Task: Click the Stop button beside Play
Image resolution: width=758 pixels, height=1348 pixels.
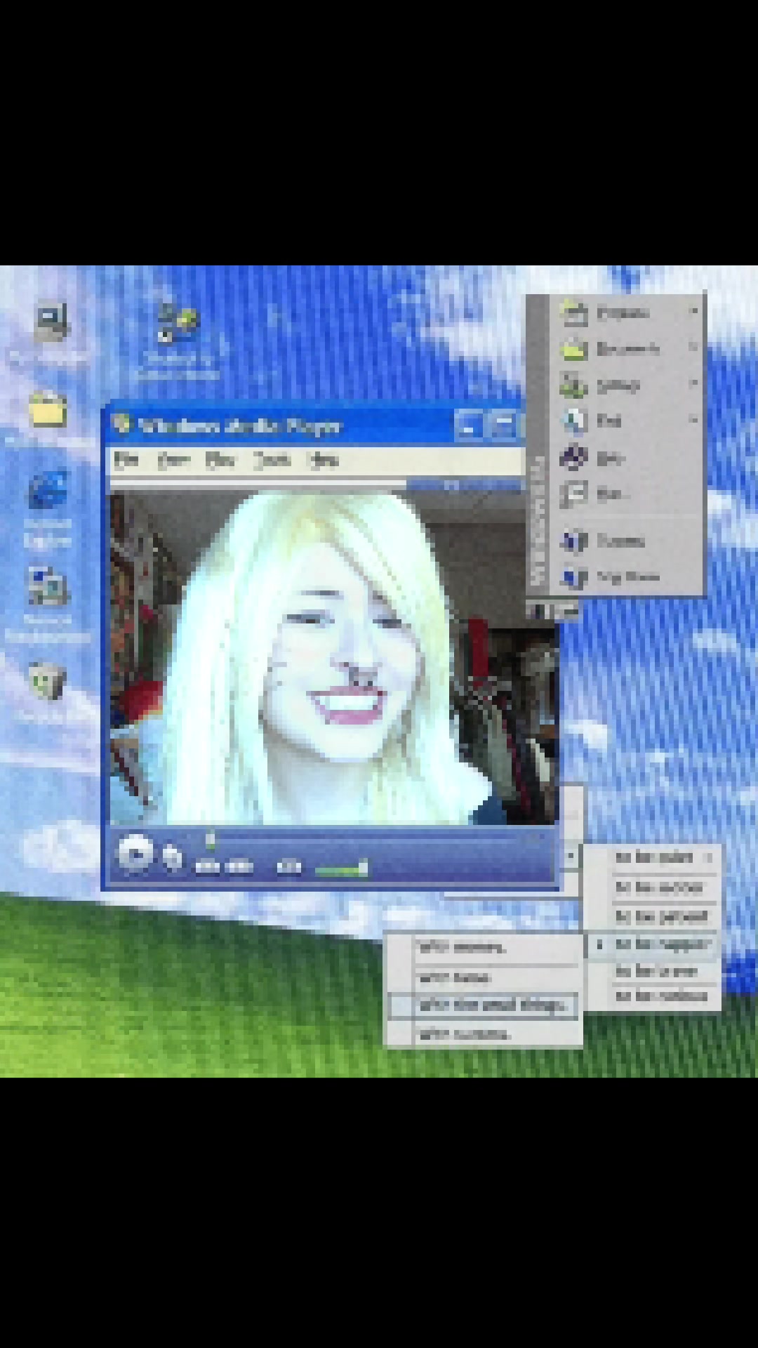Action: pyautogui.click(x=173, y=857)
